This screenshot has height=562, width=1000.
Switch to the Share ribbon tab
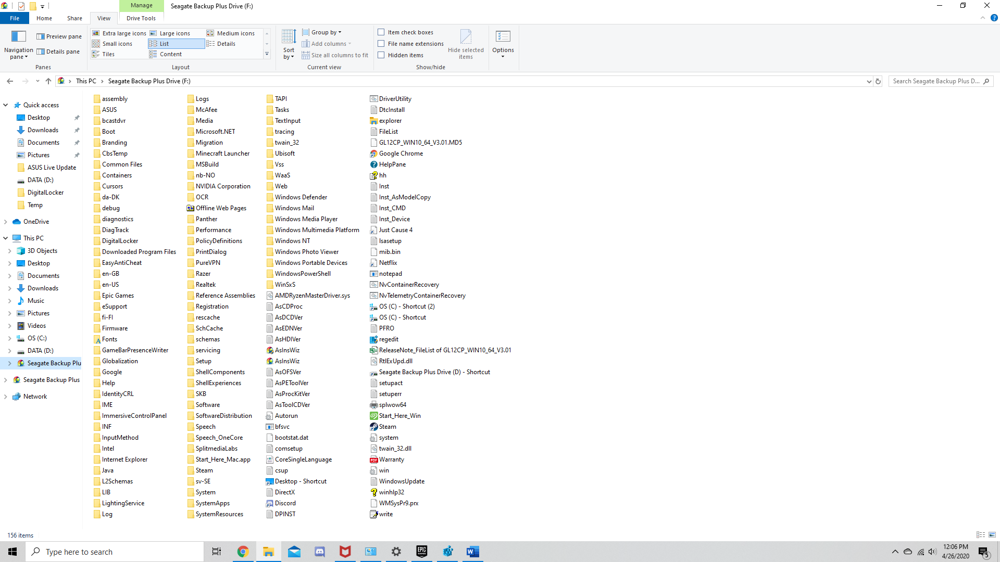[74, 18]
